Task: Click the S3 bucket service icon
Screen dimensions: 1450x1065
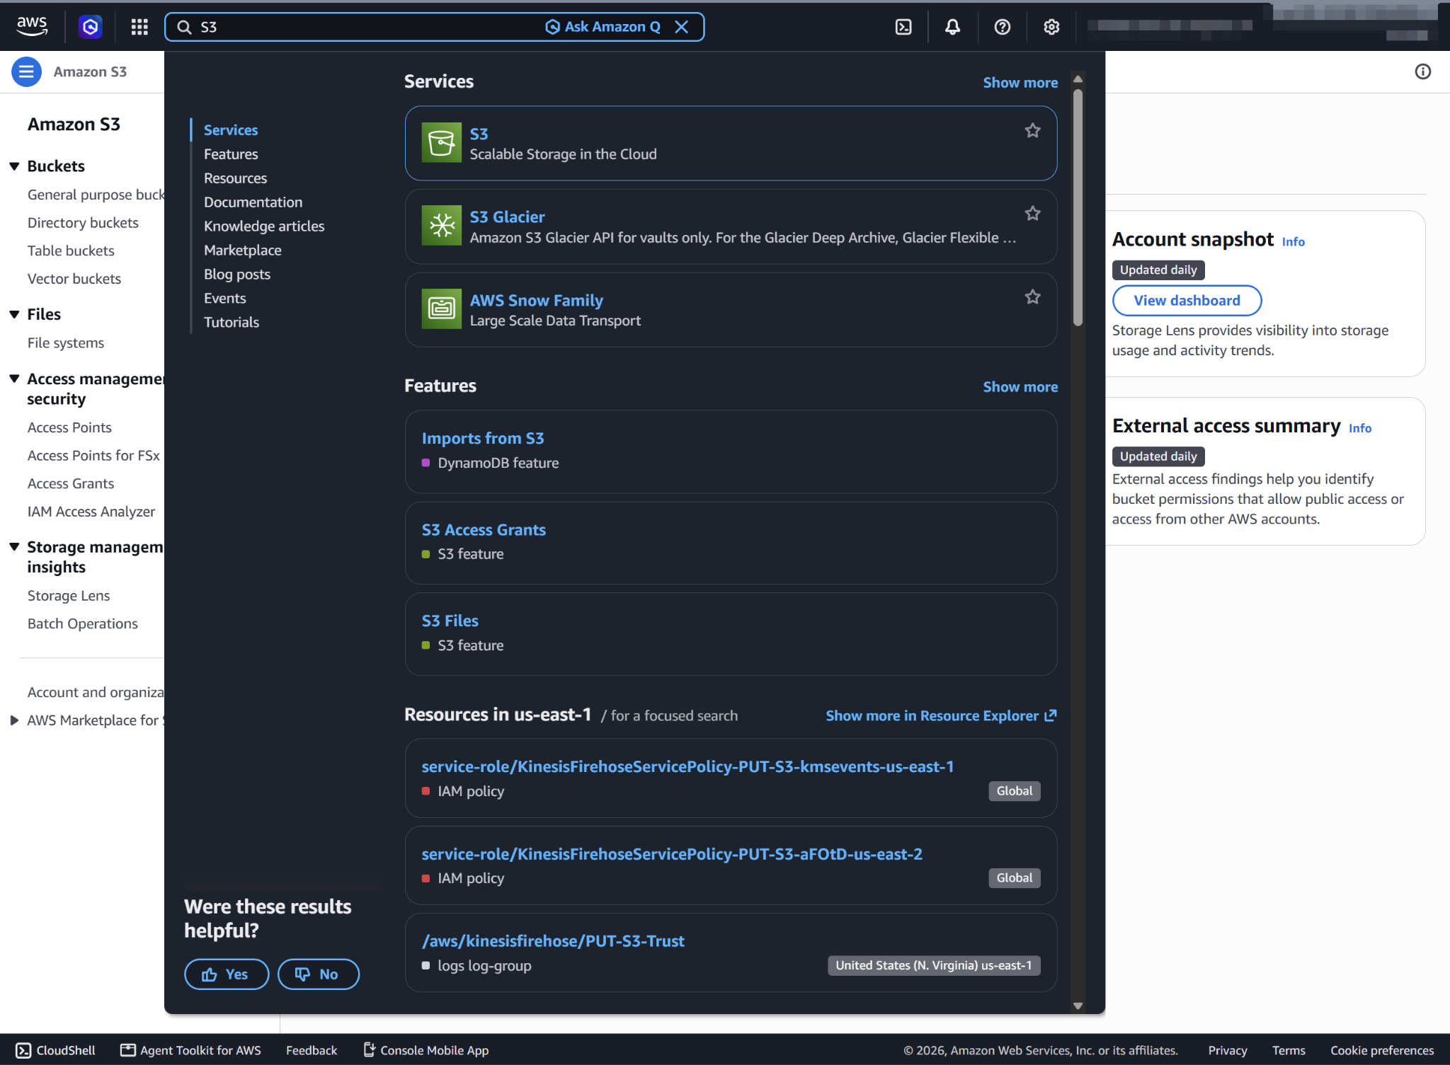Action: click(441, 142)
